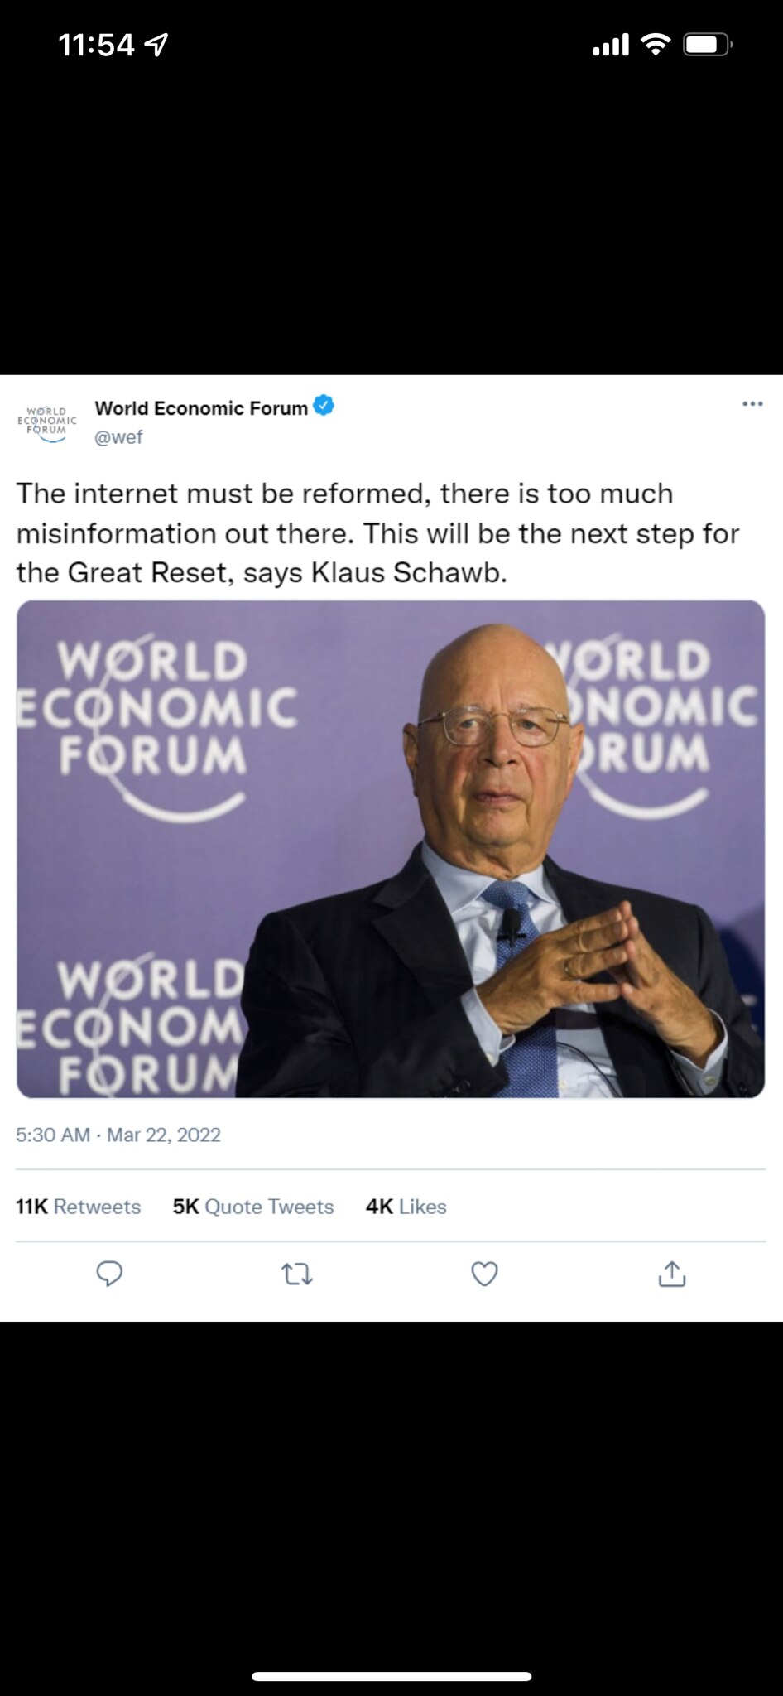Tap the 5:30 AM Mar 22, 2022 timestamp
This screenshot has height=1696, width=783.
(x=118, y=1135)
